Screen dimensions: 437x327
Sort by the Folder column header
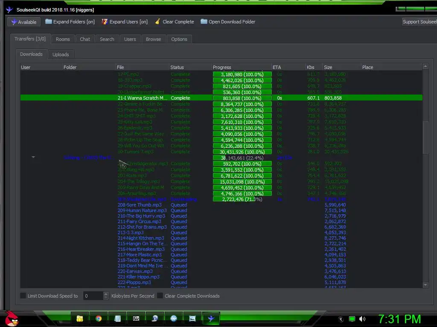pos(89,67)
